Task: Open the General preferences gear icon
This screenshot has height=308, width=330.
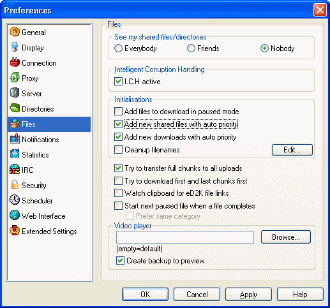Action: [x=15, y=32]
